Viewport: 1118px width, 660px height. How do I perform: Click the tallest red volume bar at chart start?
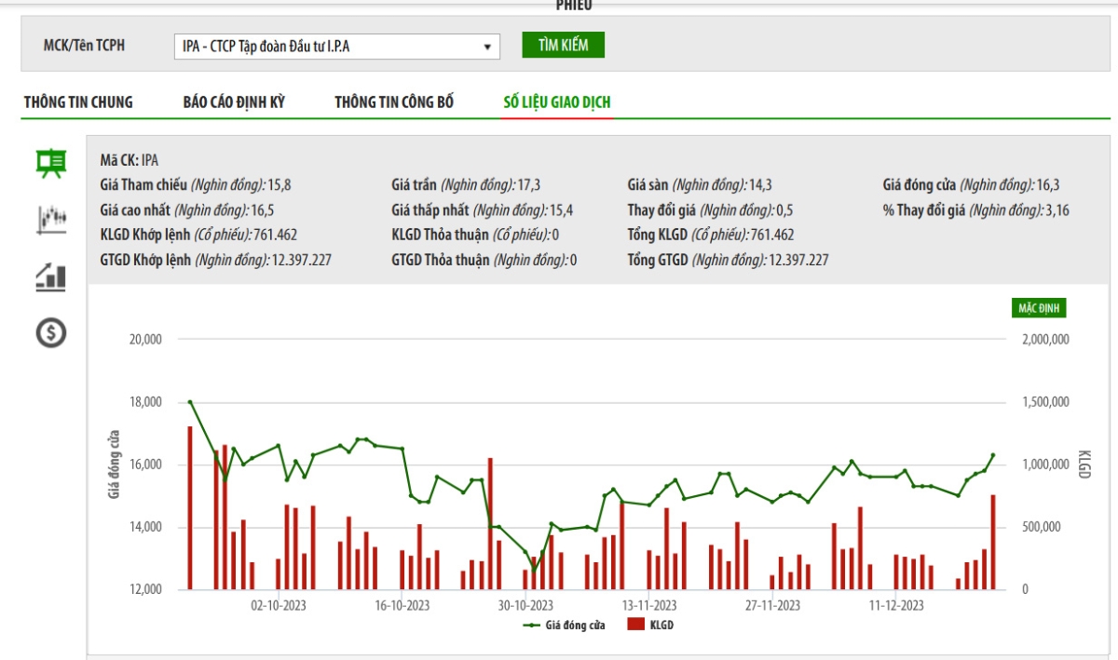190,507
